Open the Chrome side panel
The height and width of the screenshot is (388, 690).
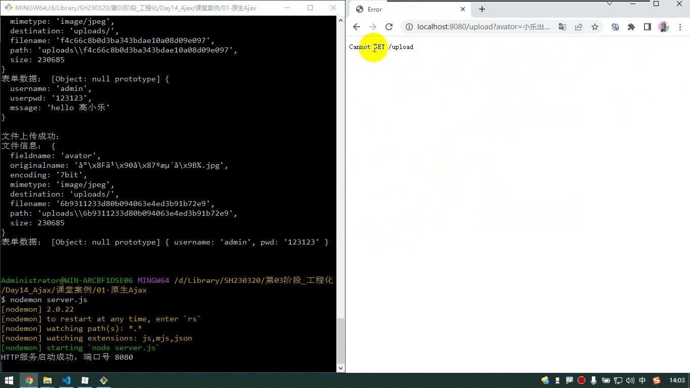click(x=647, y=27)
